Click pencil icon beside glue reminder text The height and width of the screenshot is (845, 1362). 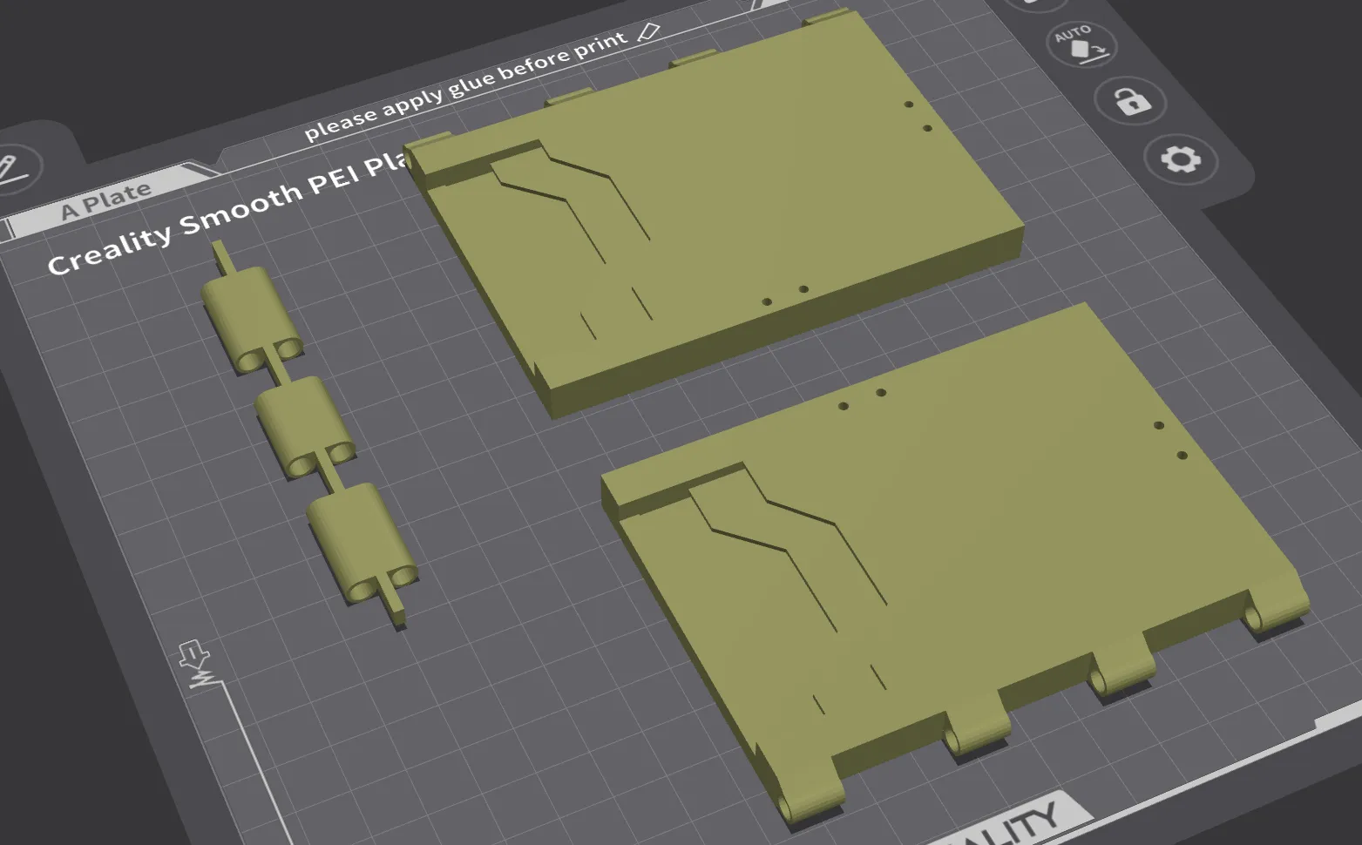point(648,33)
